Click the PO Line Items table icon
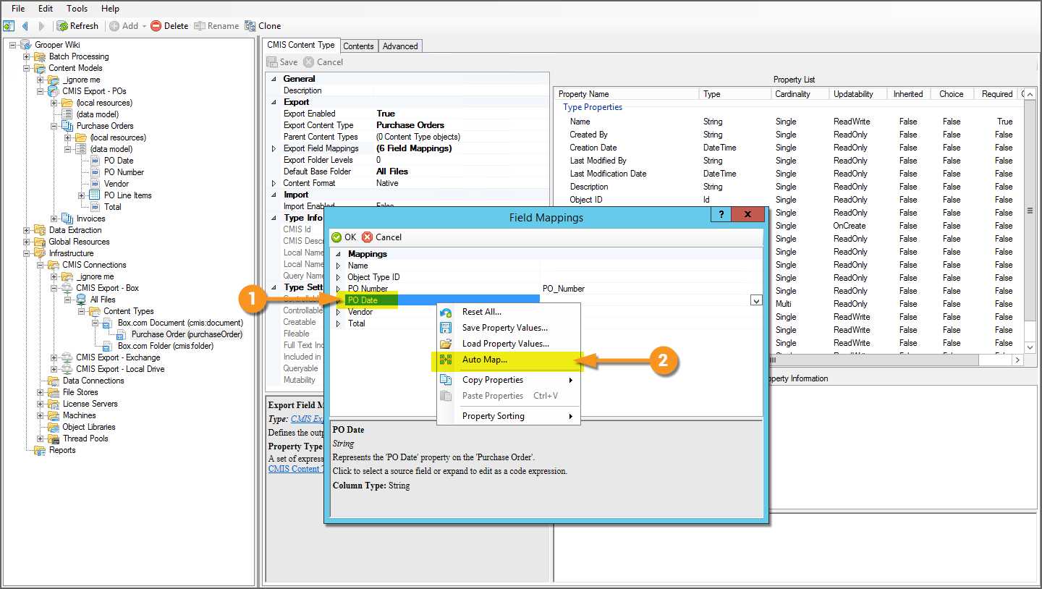 pos(95,195)
